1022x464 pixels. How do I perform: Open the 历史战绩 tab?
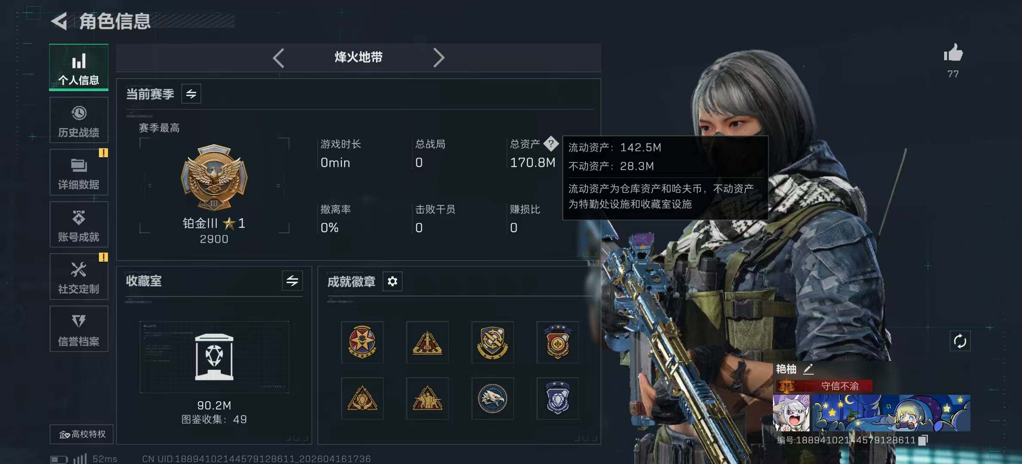tap(79, 120)
